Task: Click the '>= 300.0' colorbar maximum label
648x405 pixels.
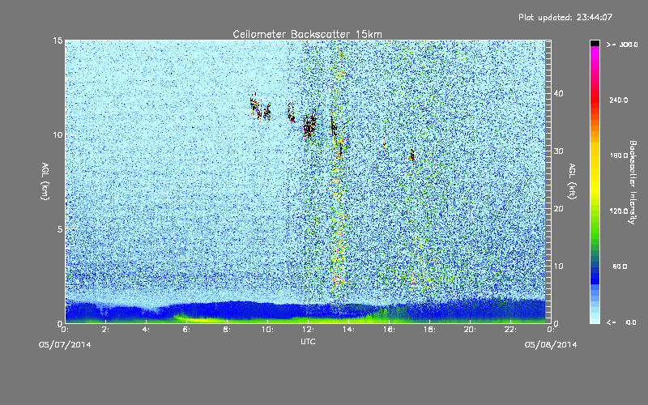Action: click(x=622, y=45)
